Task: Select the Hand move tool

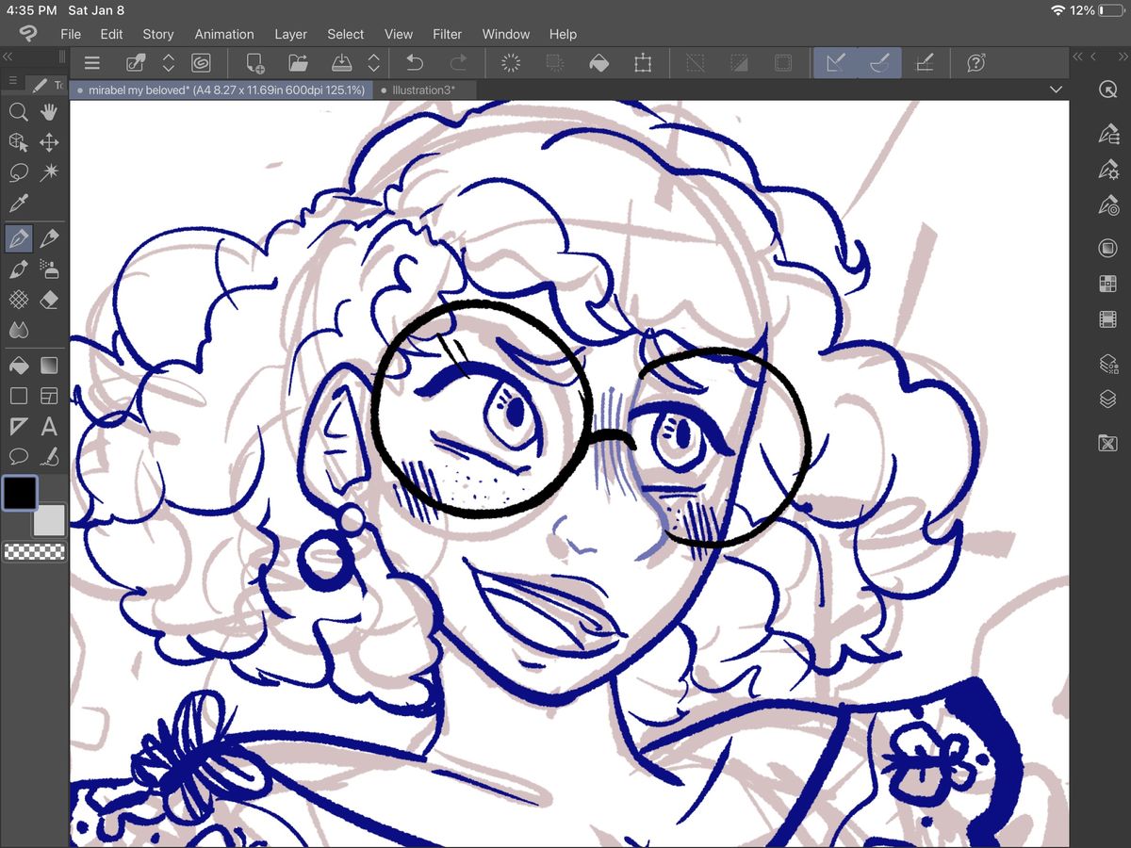Action: tap(49, 112)
